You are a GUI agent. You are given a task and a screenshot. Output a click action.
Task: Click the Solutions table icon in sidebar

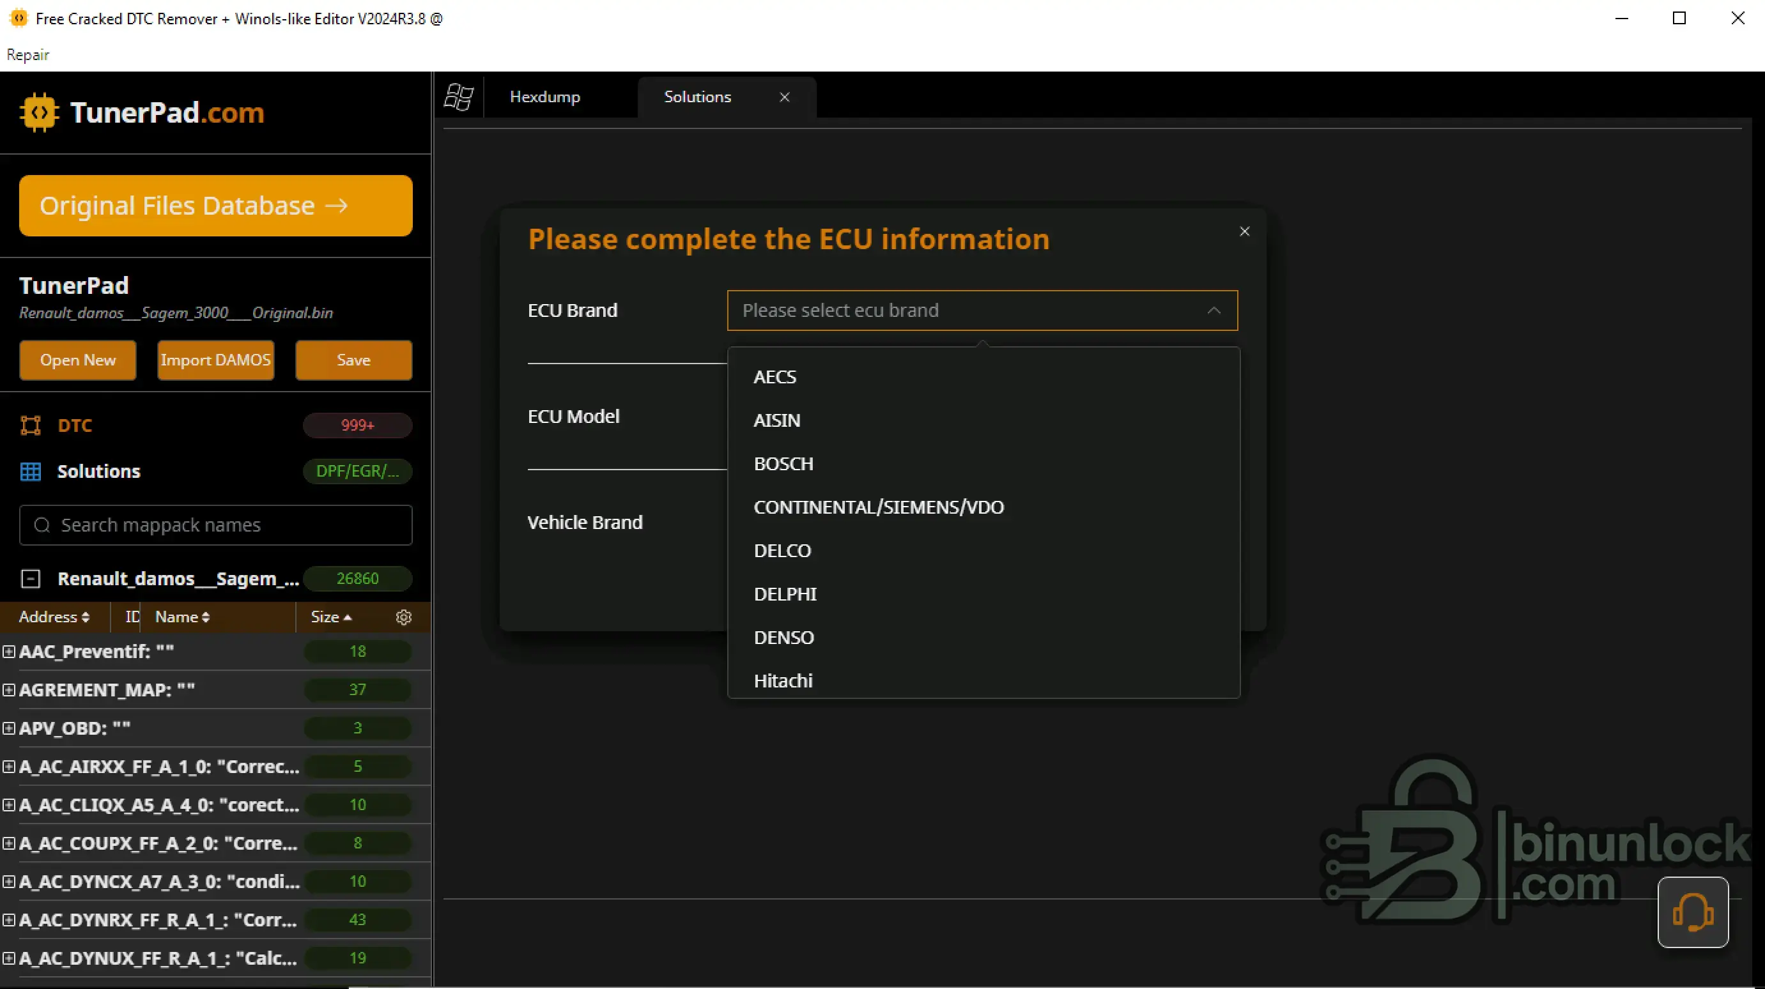coord(31,471)
